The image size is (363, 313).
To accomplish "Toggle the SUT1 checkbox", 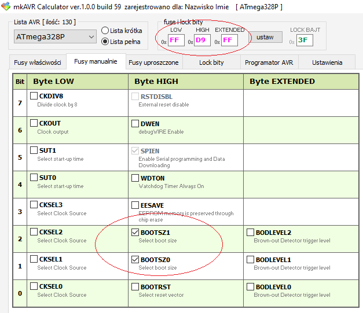I will click(x=34, y=150).
